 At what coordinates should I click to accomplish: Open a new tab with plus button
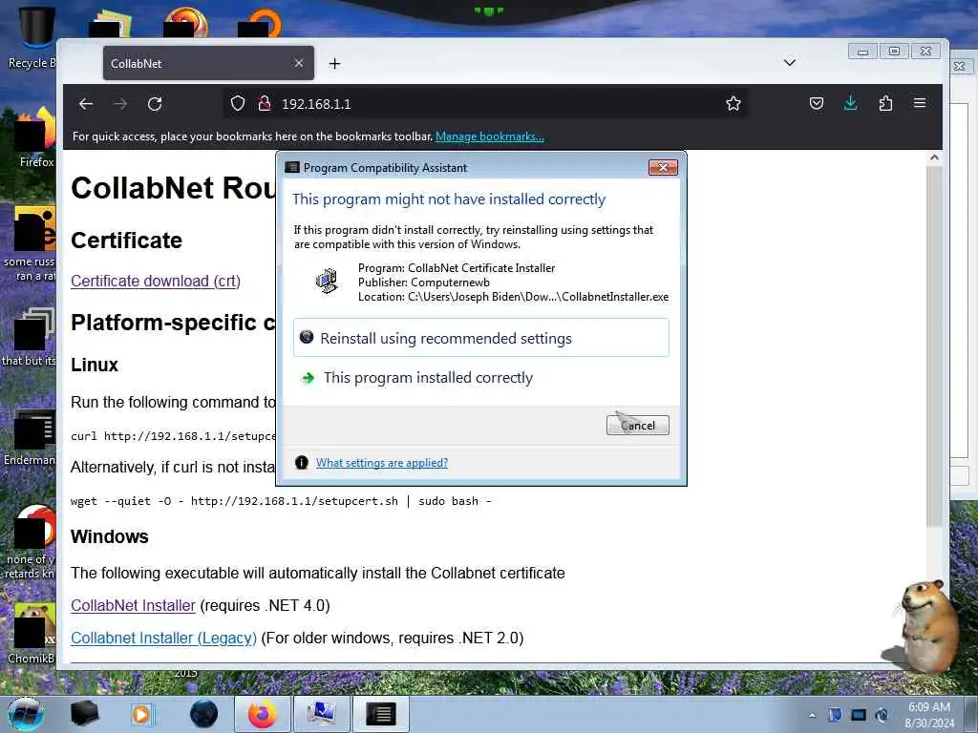click(335, 64)
